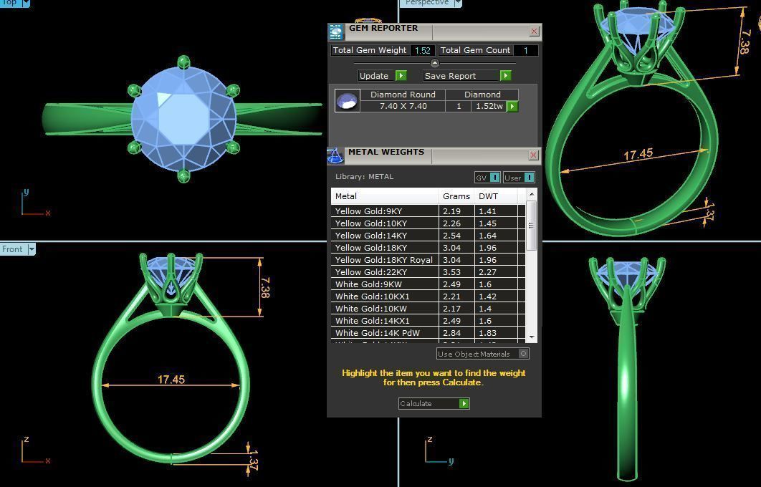Viewport: 761px width, 487px height.
Task: Click the 1.45 DWT value for 10KY
Action: 488,223
